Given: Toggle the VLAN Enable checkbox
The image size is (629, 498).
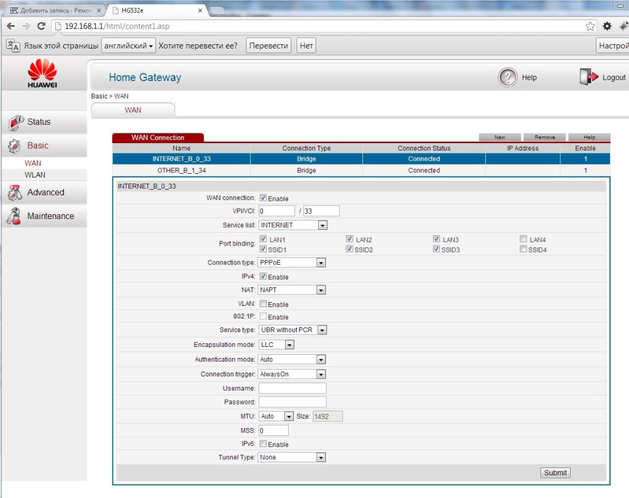Looking at the screenshot, I should point(263,304).
